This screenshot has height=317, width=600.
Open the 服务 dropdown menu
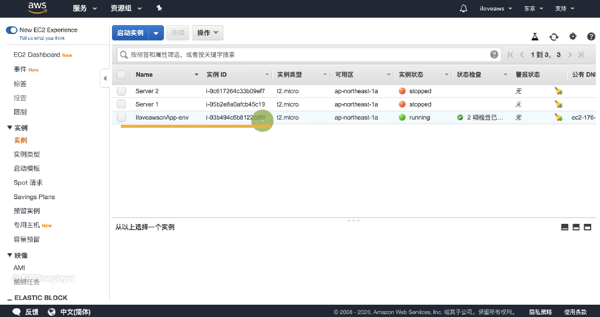point(84,8)
